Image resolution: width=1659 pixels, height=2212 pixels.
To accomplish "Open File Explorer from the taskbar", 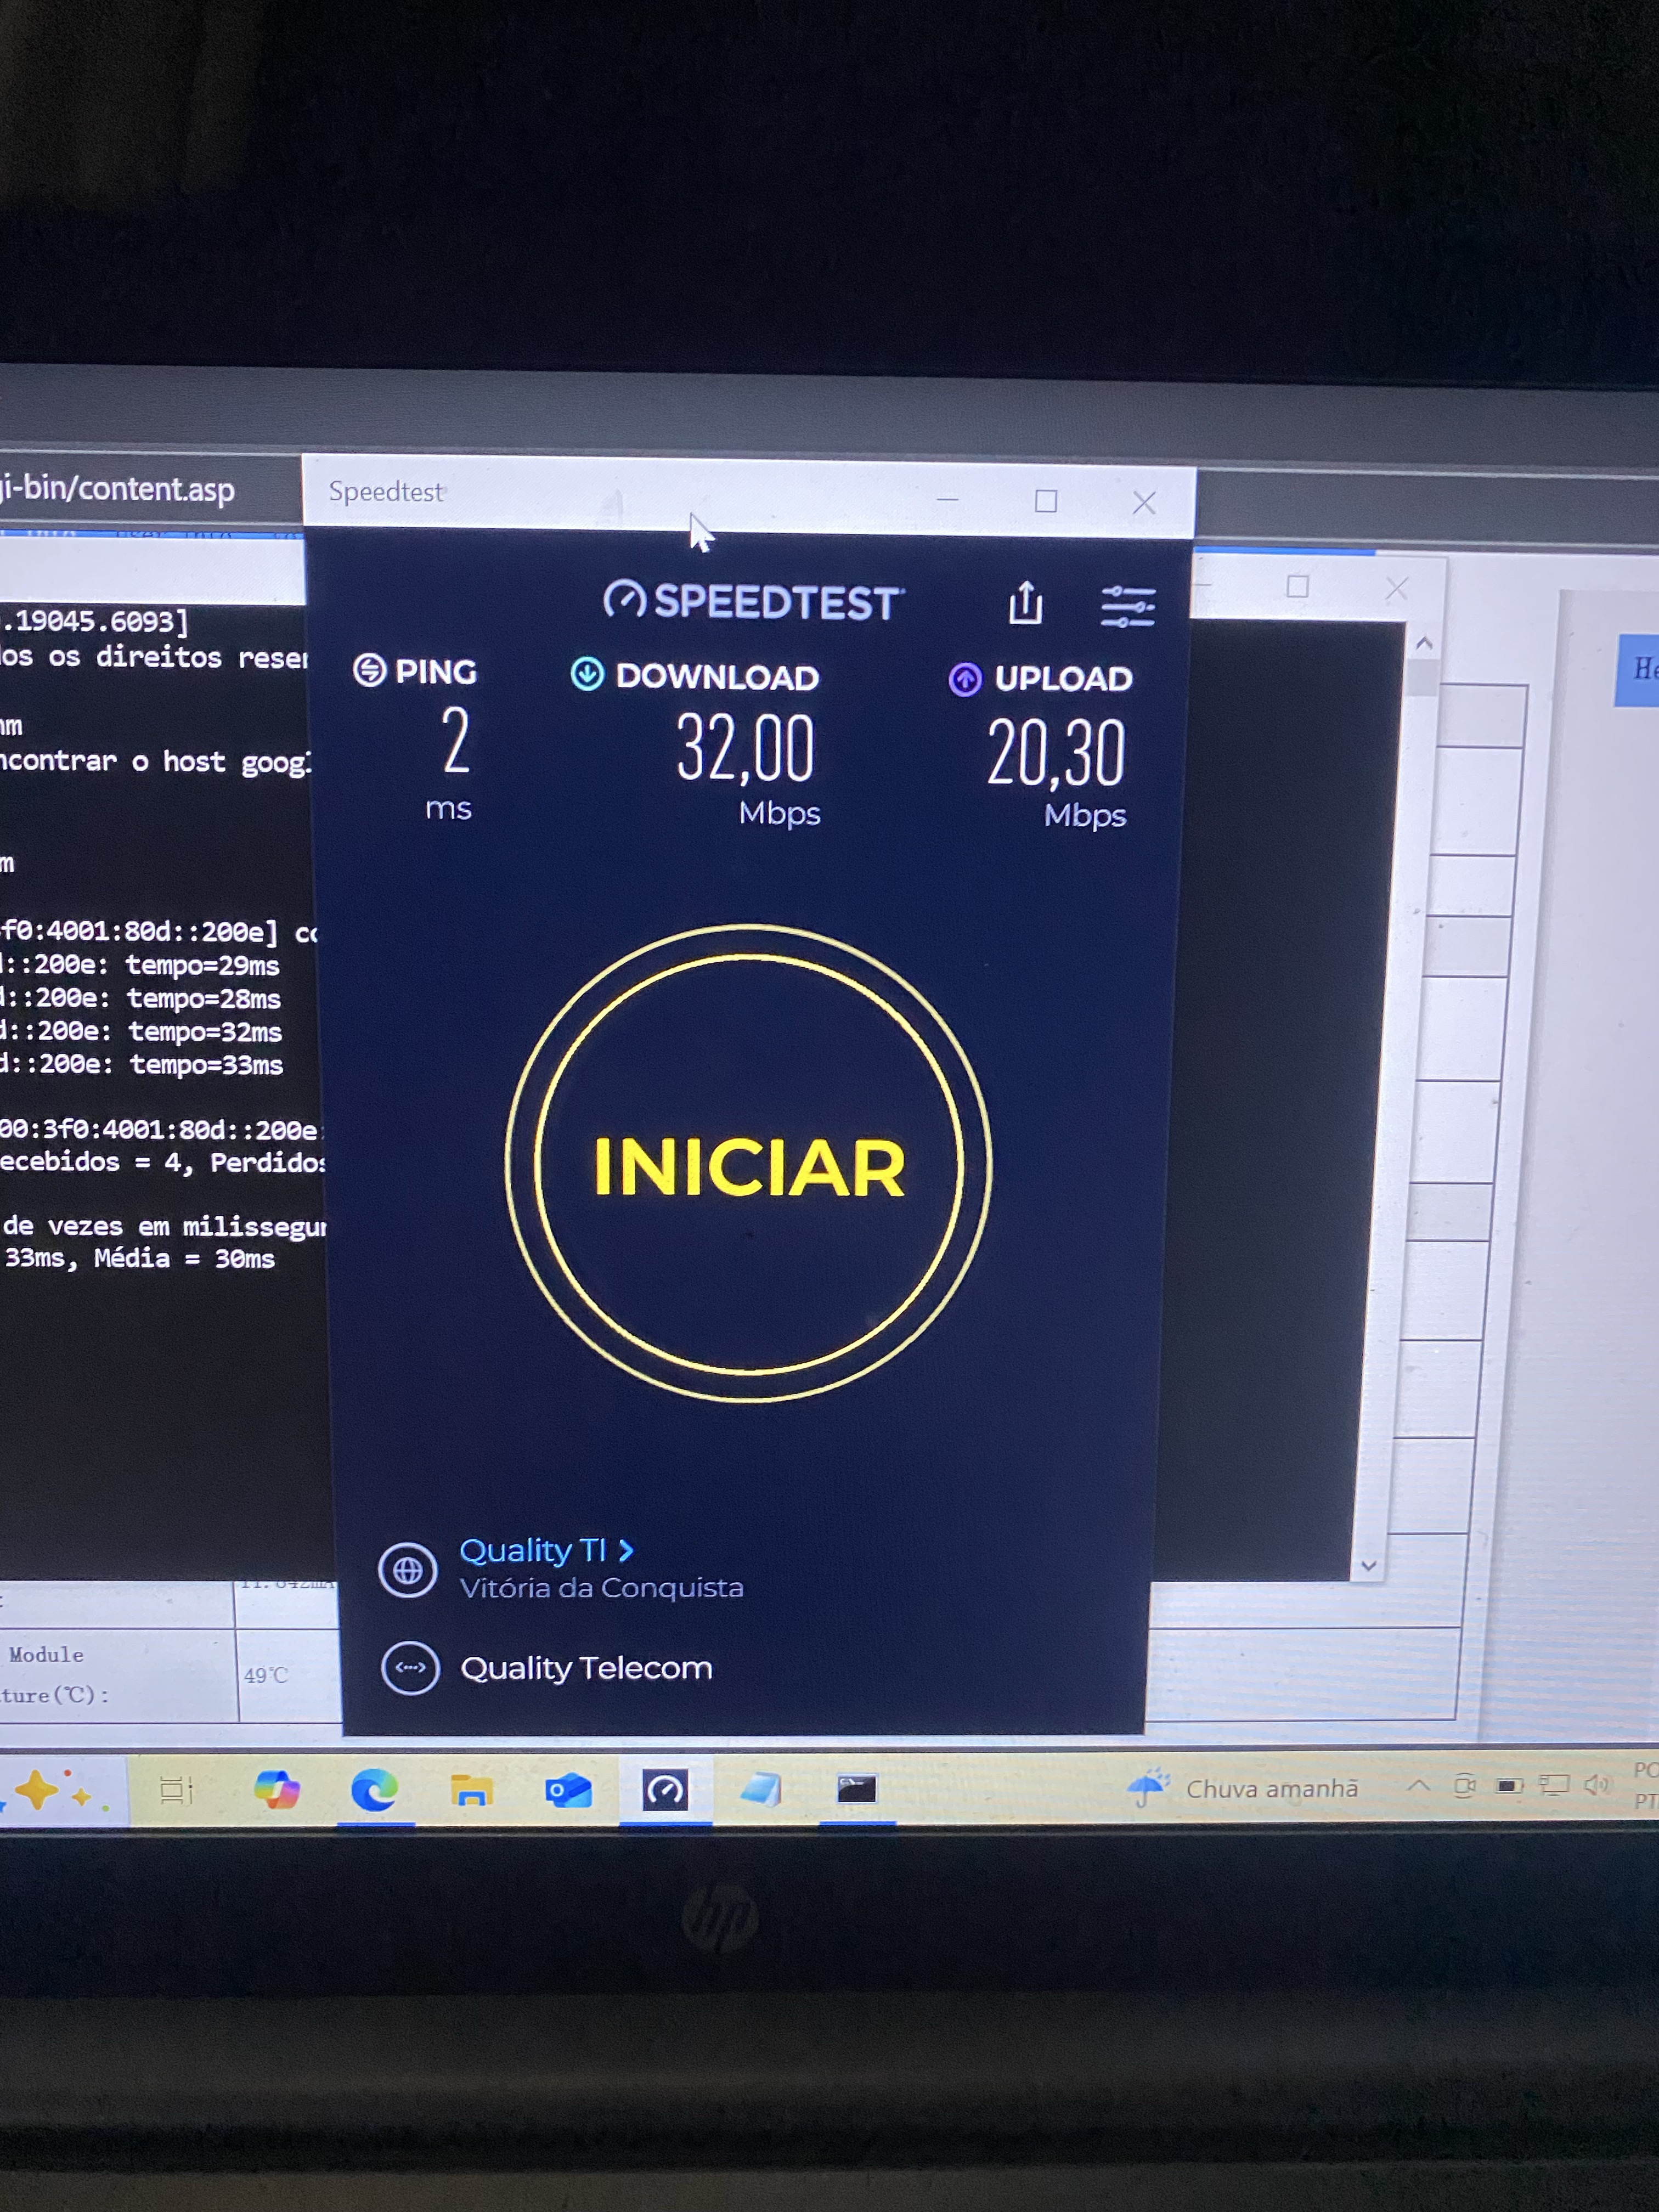I will [471, 1790].
